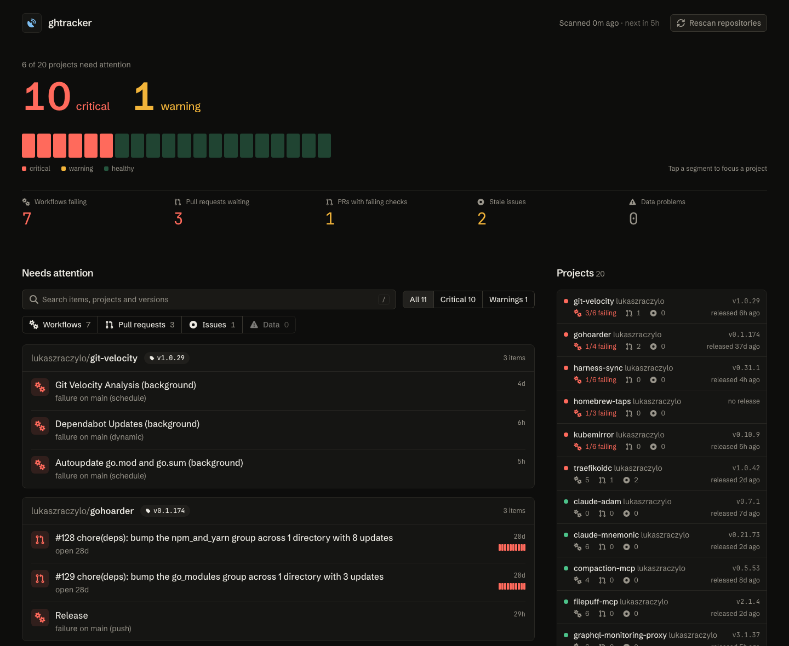Screen dimensions: 789x646
Task: Click harness-sync 1/6 failing workflow icon
Action: [x=578, y=380]
